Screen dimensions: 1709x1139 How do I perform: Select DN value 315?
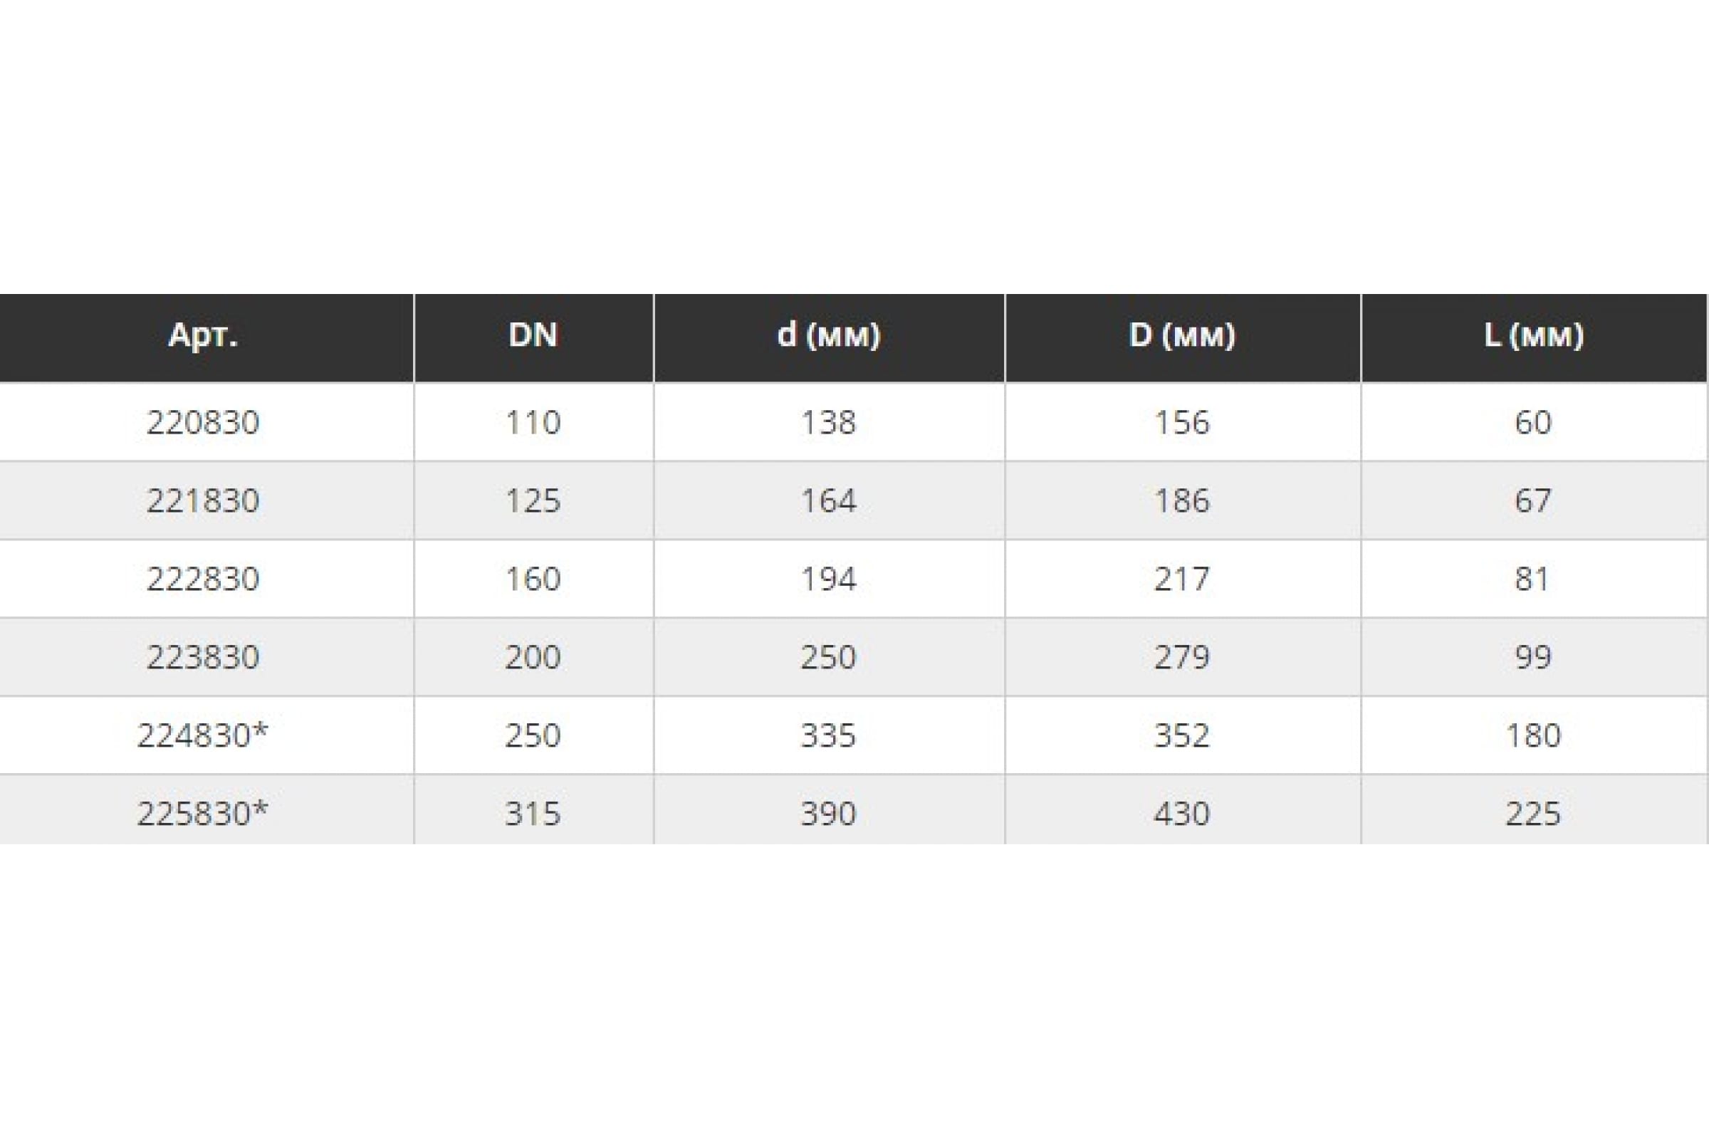pyautogui.click(x=533, y=813)
